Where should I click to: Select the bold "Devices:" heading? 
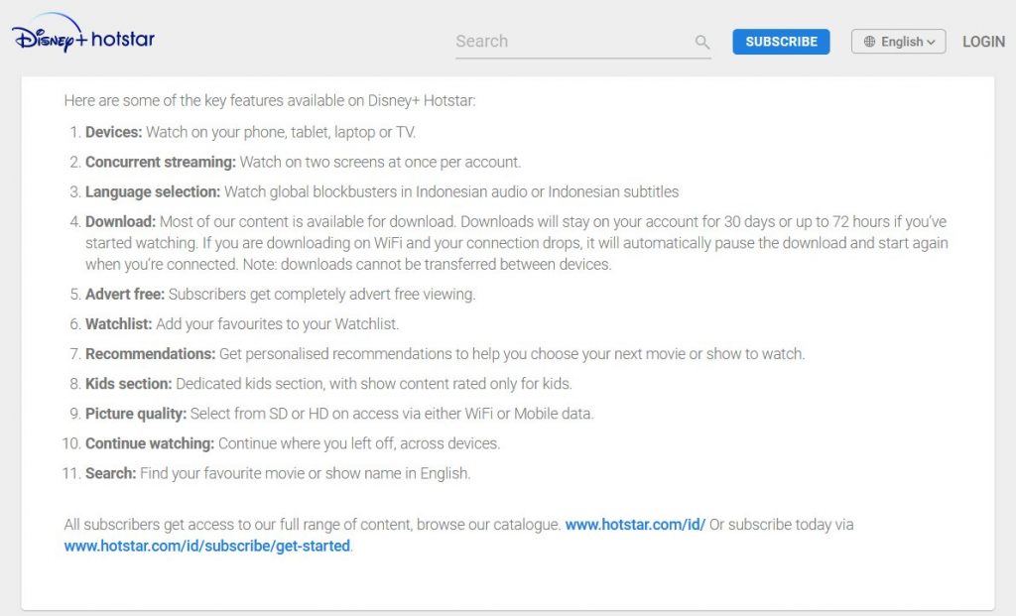113,132
